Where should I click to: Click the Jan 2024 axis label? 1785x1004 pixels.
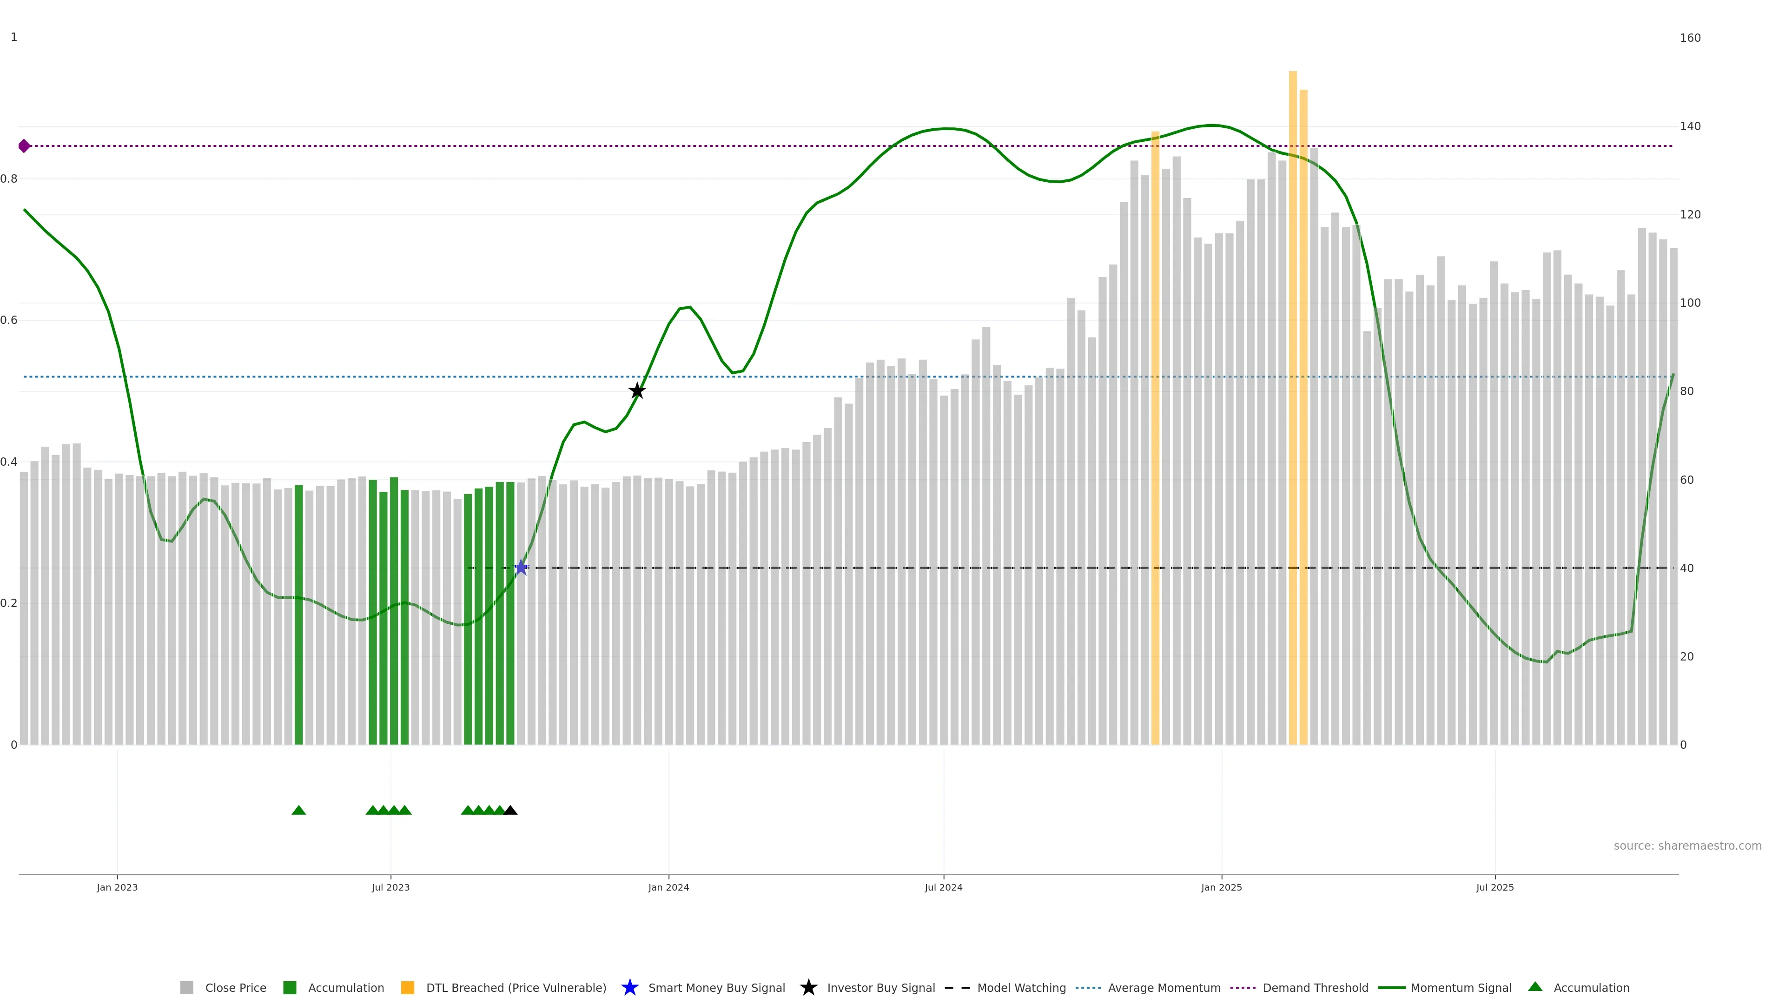[x=669, y=888]
